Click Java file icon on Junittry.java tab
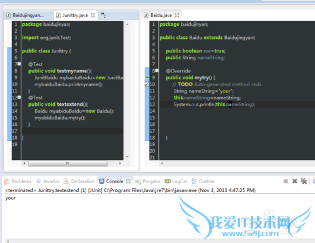The height and width of the screenshot is (243, 315). coord(59,15)
